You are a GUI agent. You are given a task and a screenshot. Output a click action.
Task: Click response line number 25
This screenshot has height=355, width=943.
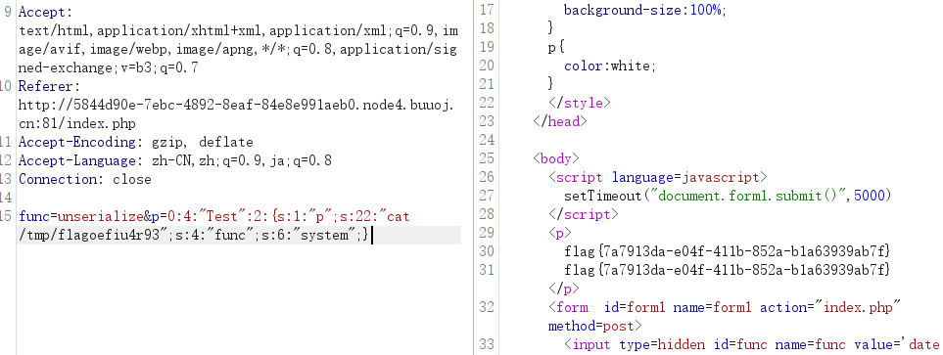click(486, 158)
